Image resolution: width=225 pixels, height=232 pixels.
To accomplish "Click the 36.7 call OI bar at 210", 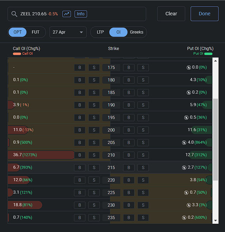I will pyautogui.click(x=41, y=155).
